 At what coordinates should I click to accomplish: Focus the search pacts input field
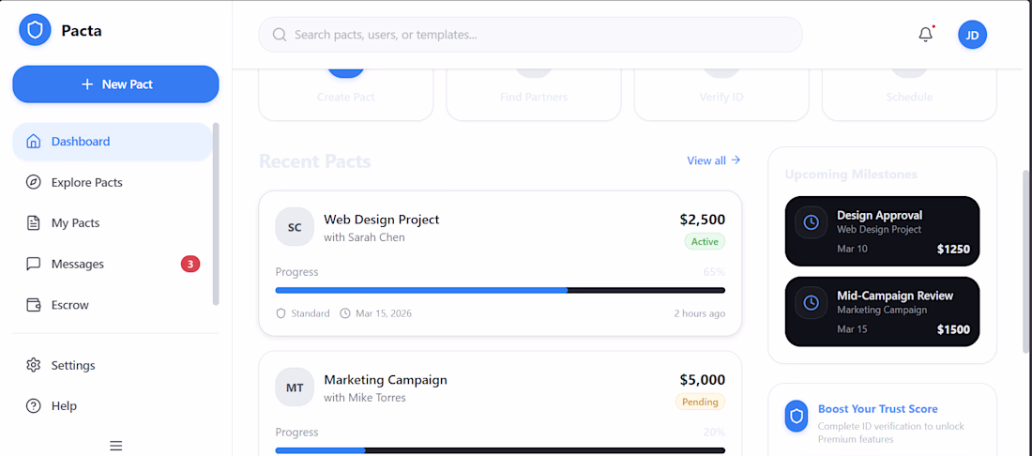(544, 35)
